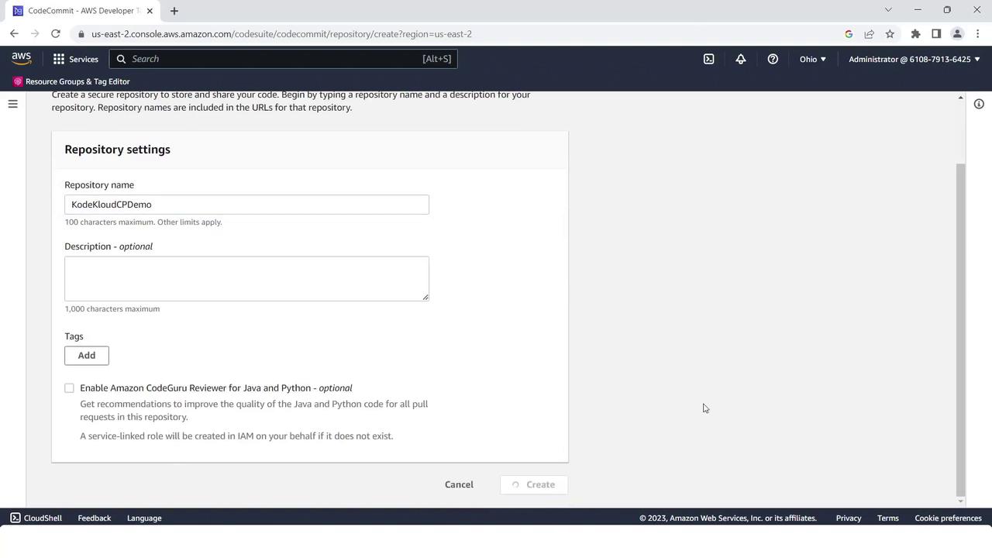This screenshot has height=558, width=992.
Task: Click the description resize handle
Action: (425, 297)
